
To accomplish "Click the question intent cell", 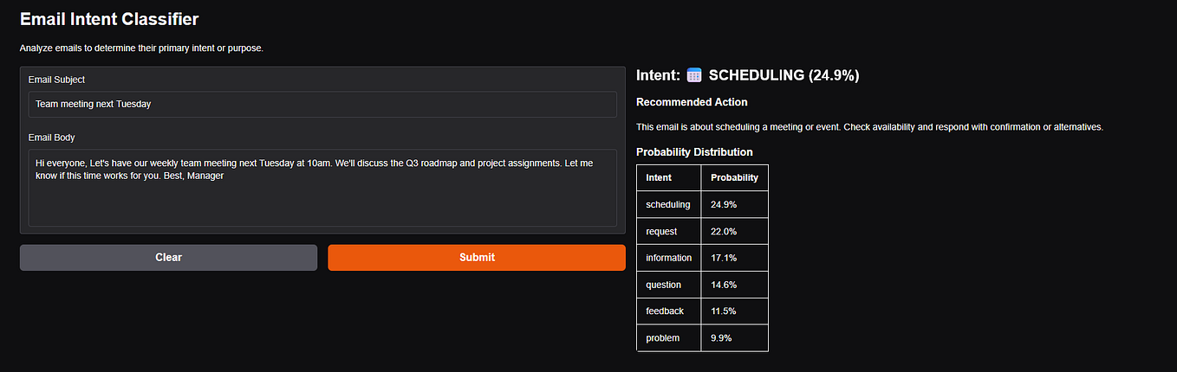I will 669,285.
